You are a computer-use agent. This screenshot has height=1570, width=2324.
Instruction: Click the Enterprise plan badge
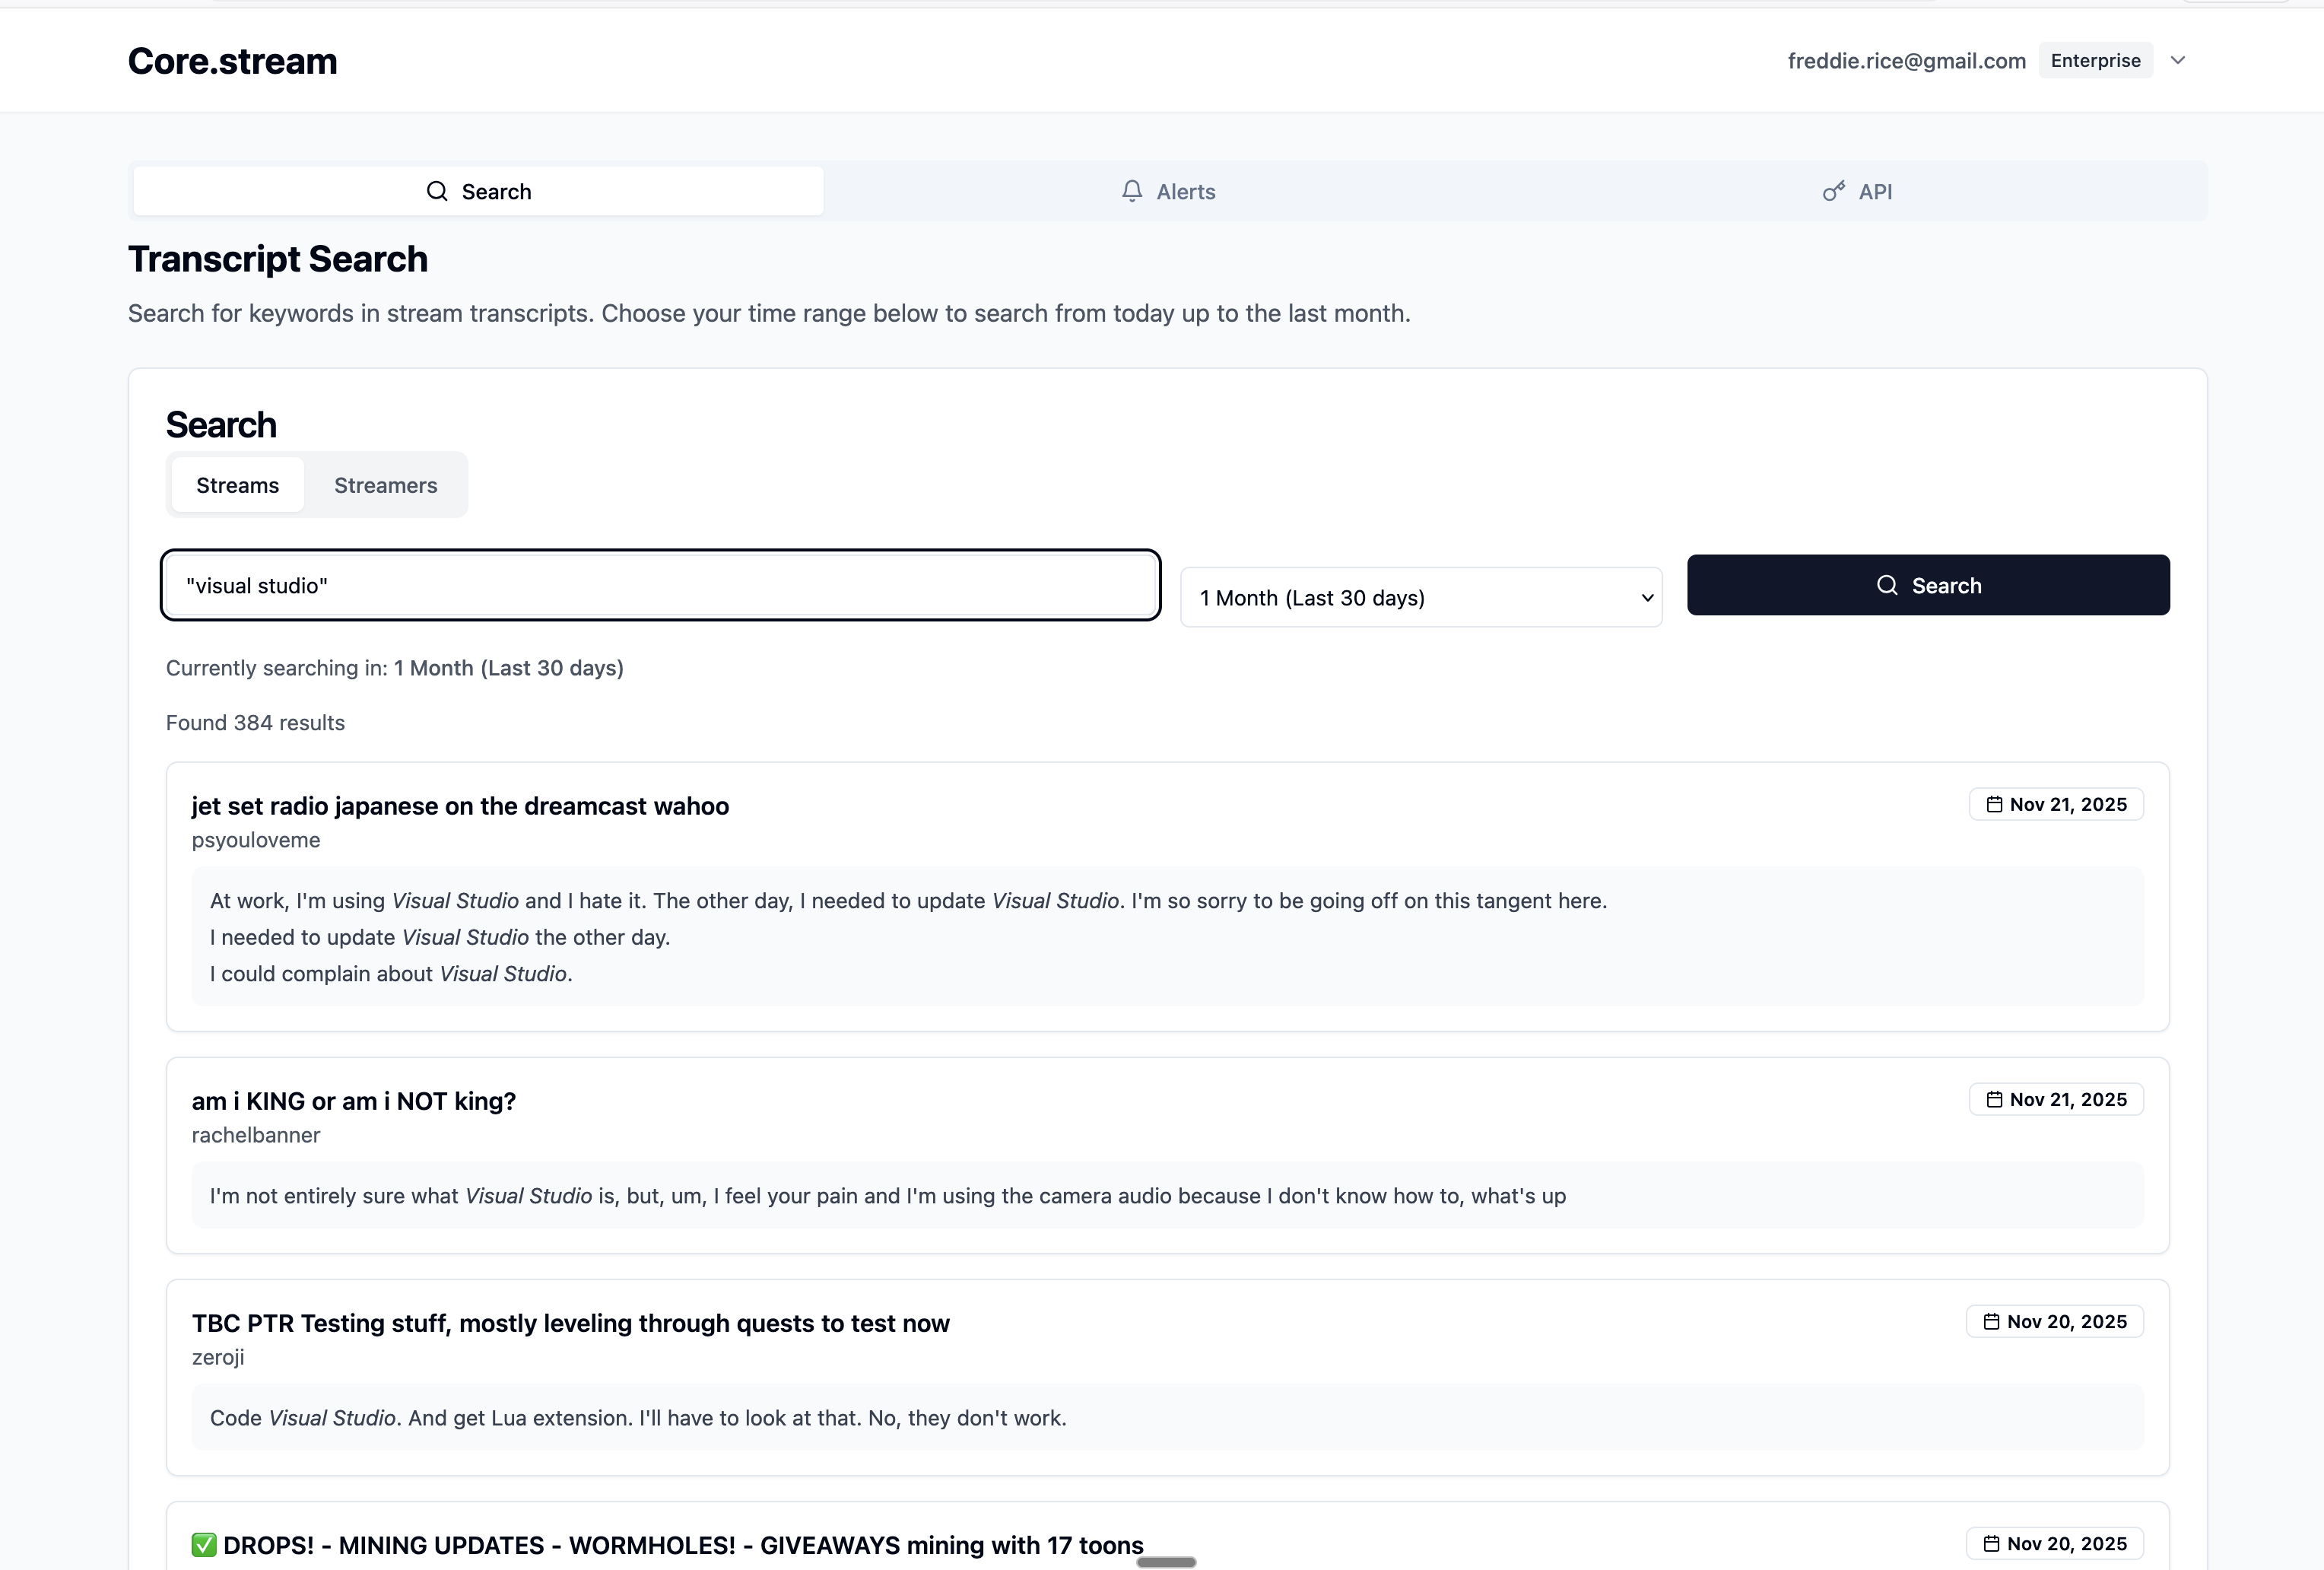(2095, 60)
